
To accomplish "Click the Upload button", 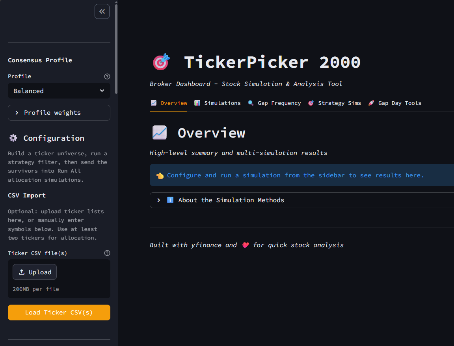I will click(x=35, y=272).
